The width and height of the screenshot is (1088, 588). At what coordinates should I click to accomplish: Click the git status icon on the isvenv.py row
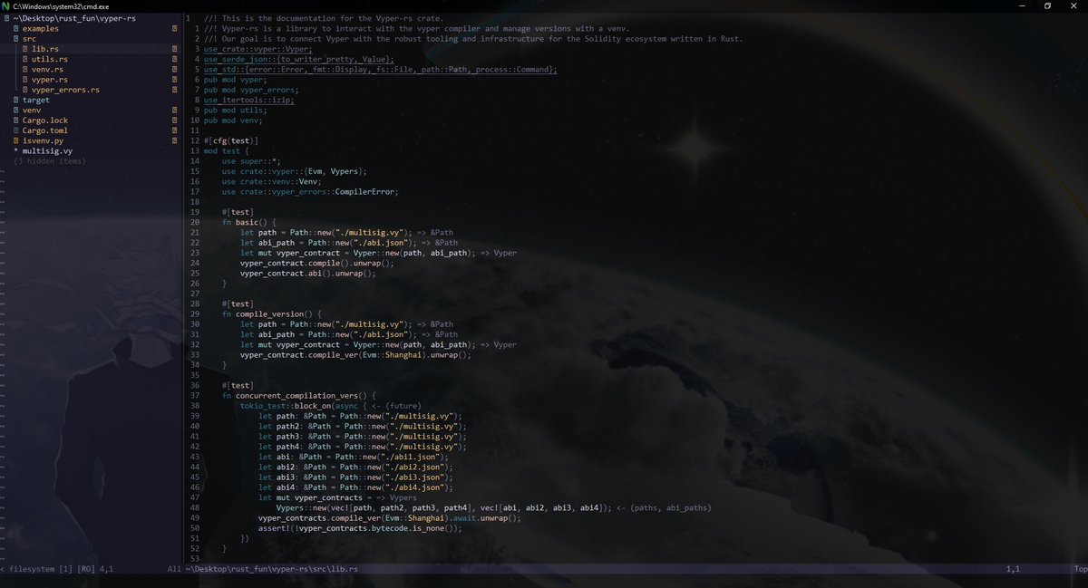[x=175, y=140]
